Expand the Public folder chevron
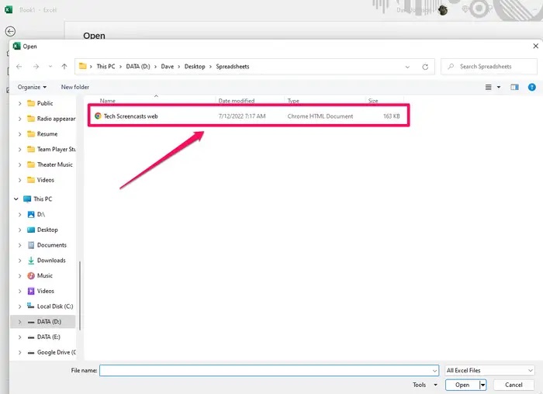 coord(19,103)
